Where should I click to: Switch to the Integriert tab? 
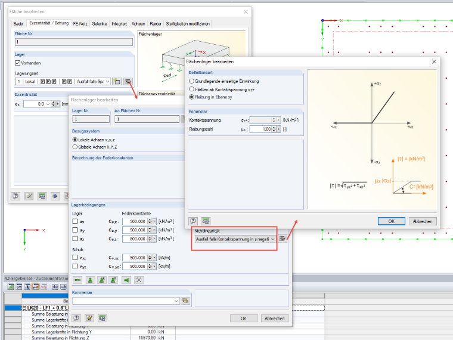point(119,24)
